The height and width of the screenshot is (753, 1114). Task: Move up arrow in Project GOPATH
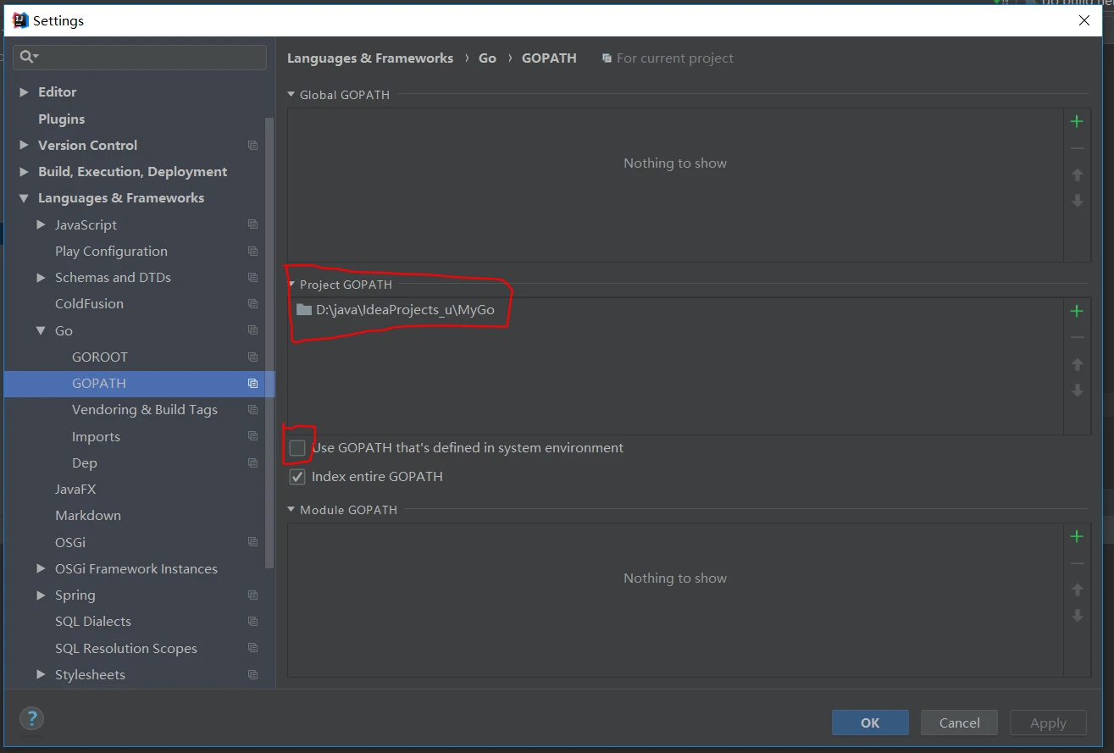coord(1077,364)
